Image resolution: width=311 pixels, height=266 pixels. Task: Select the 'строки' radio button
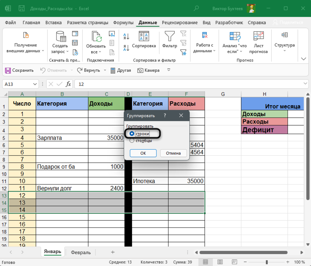[x=132, y=133]
